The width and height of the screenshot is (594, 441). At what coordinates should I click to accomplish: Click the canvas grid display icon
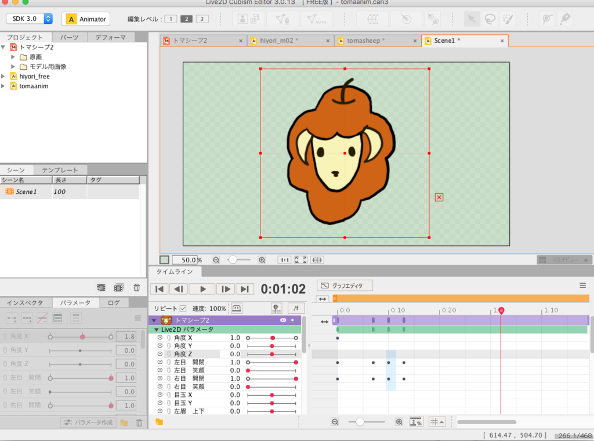pyautogui.click(x=317, y=260)
